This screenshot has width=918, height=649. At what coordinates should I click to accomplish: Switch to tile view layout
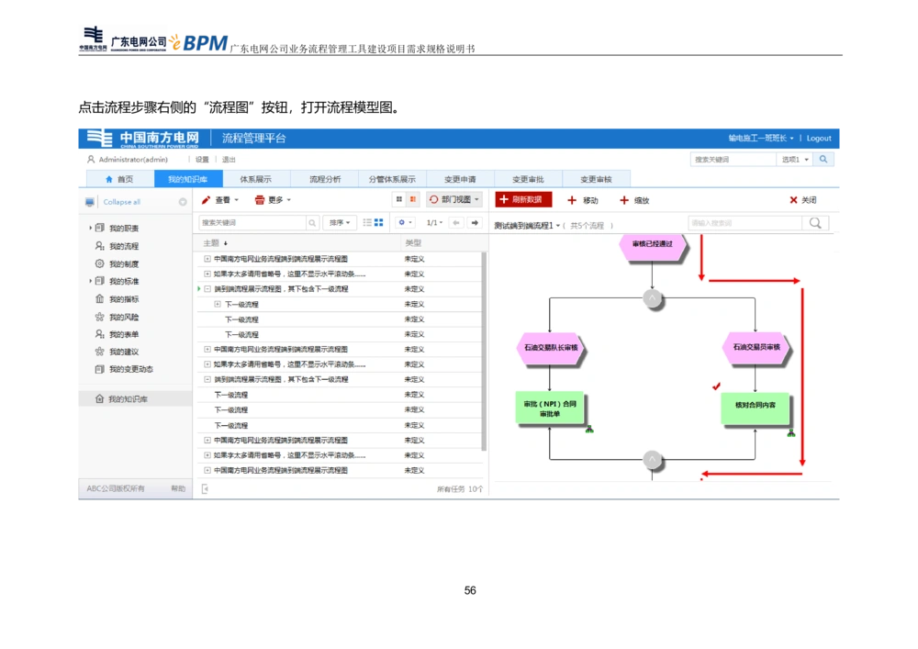pyautogui.click(x=378, y=223)
